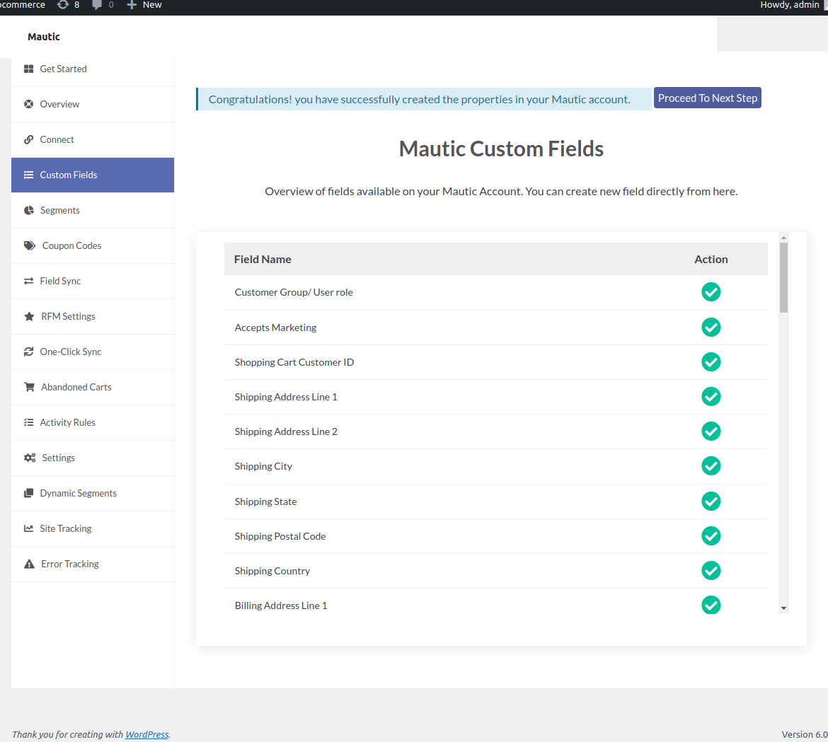Click the Activity Rules checklist icon
The image size is (828, 742).
tap(28, 423)
